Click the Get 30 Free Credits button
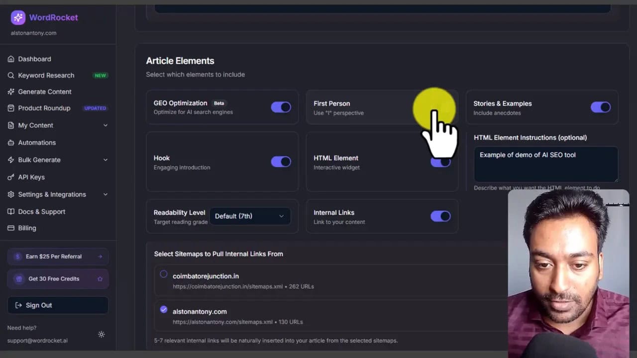Viewport: 637px width, 358px height. tap(58, 278)
